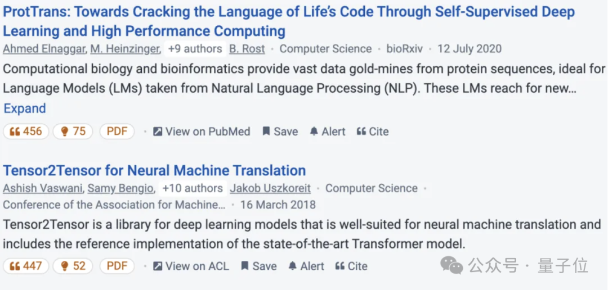
Task: Open the Tensor2Tensor PDF
Action: 117,266
